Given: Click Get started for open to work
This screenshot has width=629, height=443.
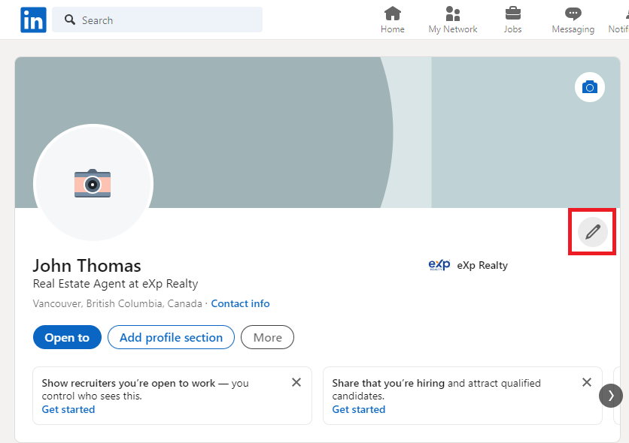Looking at the screenshot, I should [68, 410].
